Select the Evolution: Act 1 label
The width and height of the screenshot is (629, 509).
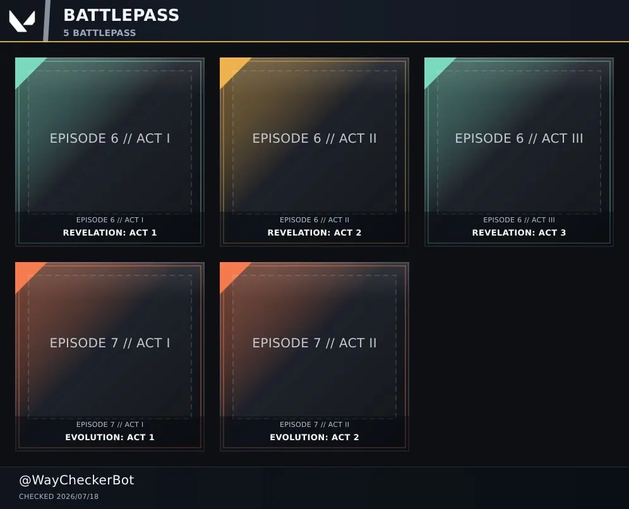pyautogui.click(x=109, y=437)
